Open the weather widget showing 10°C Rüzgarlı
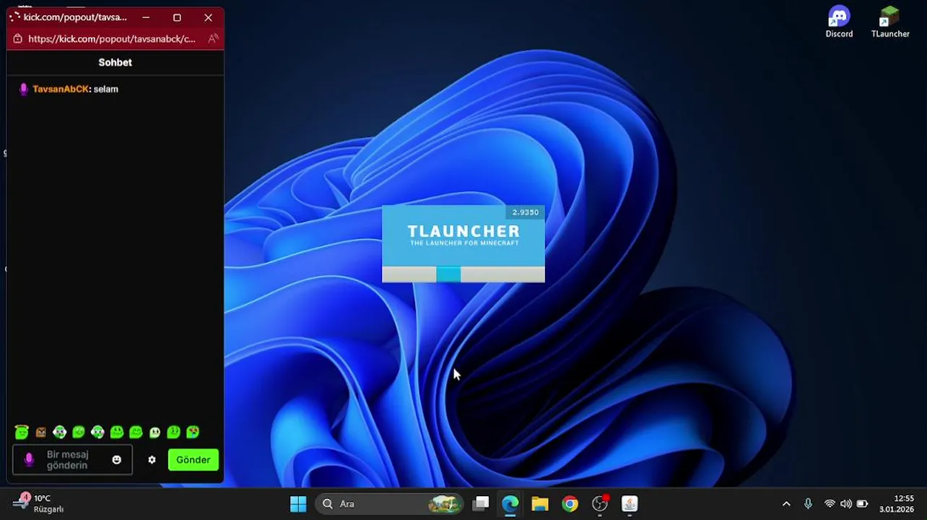Viewport: 927px width, 520px height. (x=40, y=503)
